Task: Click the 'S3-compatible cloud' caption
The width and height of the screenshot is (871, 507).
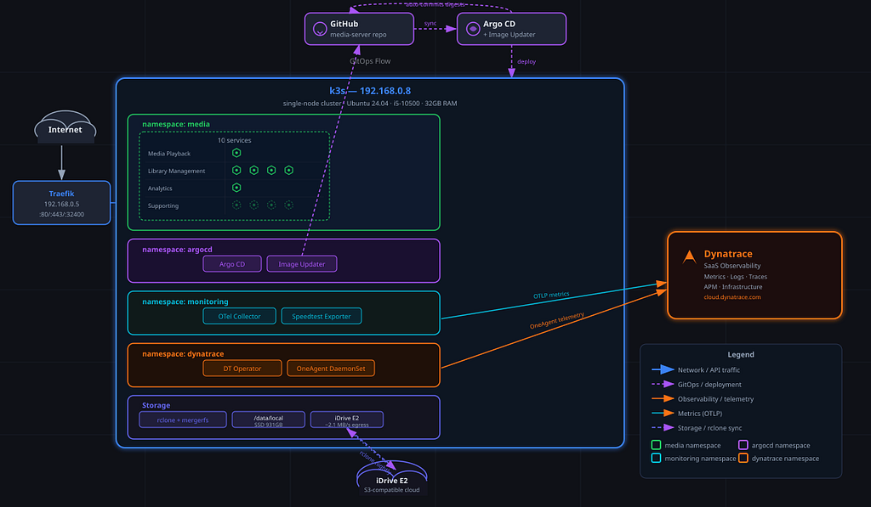Action: (x=391, y=490)
